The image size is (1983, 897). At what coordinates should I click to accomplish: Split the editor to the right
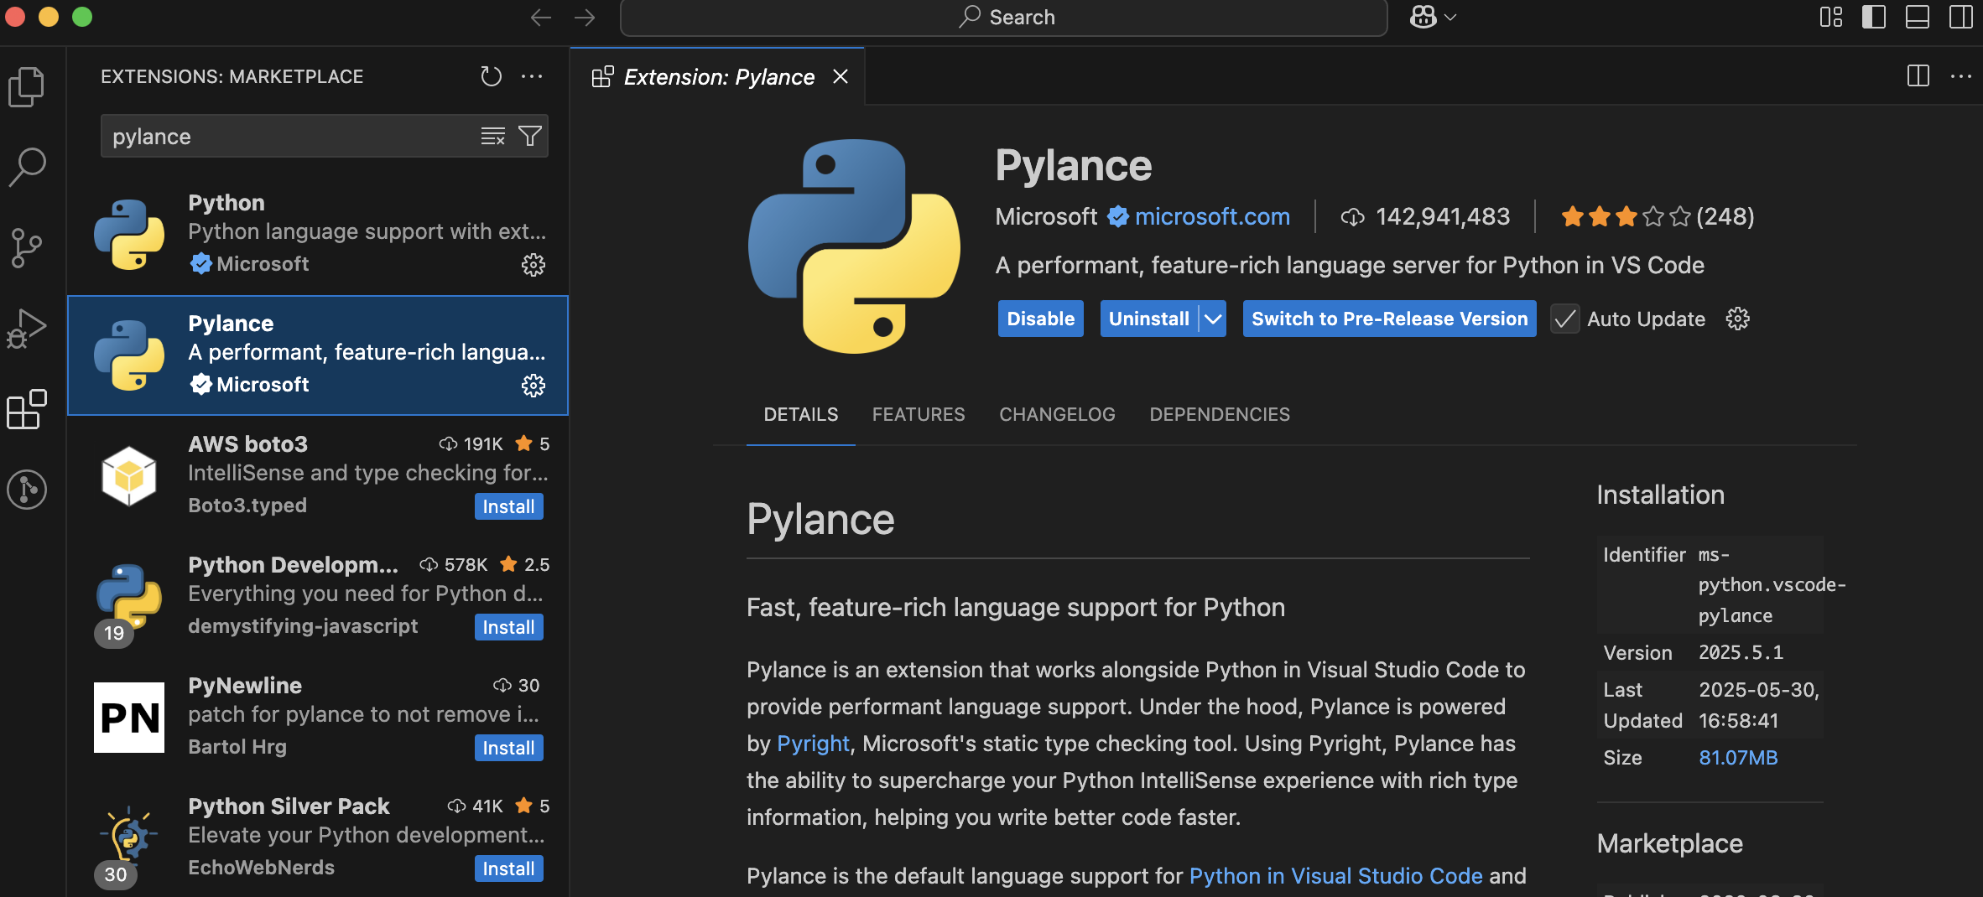pos(1918,76)
